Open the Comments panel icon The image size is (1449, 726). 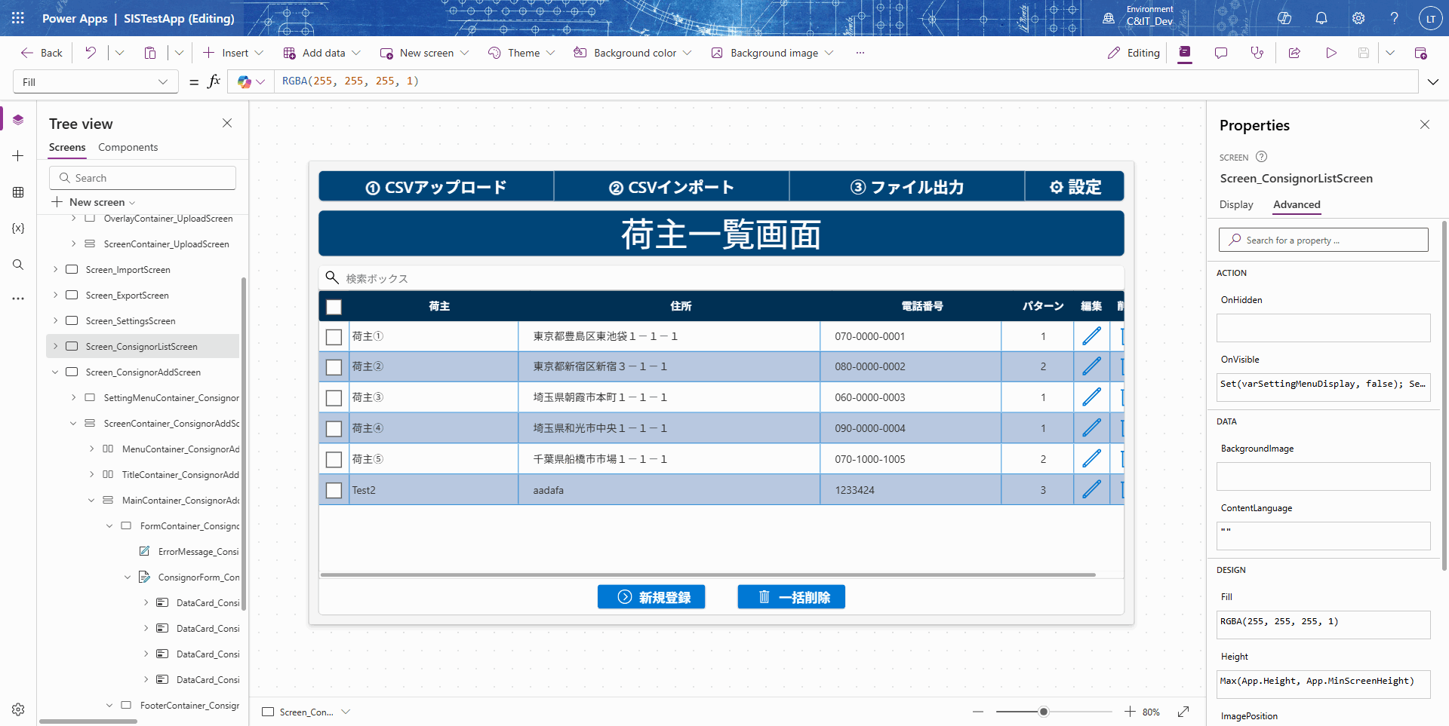1220,53
